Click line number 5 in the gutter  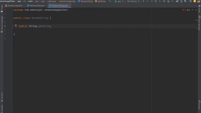pyautogui.click(x=5, y=26)
